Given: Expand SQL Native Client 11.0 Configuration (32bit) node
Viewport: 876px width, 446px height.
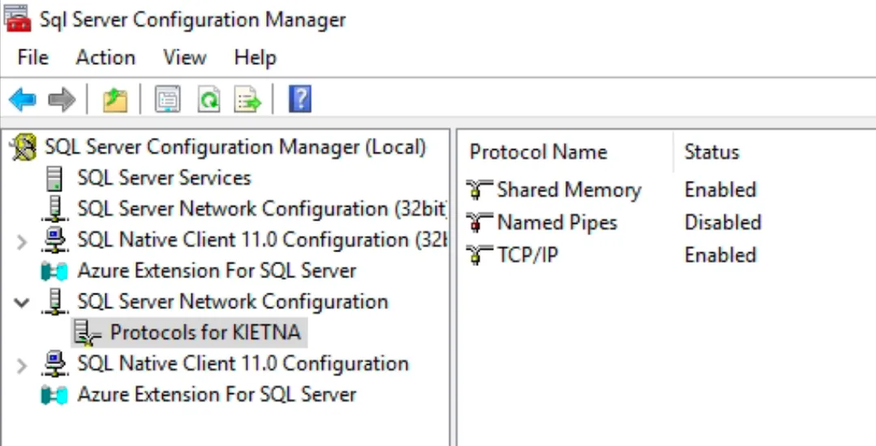Looking at the screenshot, I should (x=21, y=242).
